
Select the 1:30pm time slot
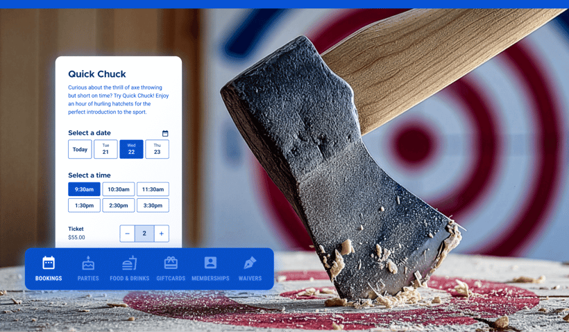(84, 205)
